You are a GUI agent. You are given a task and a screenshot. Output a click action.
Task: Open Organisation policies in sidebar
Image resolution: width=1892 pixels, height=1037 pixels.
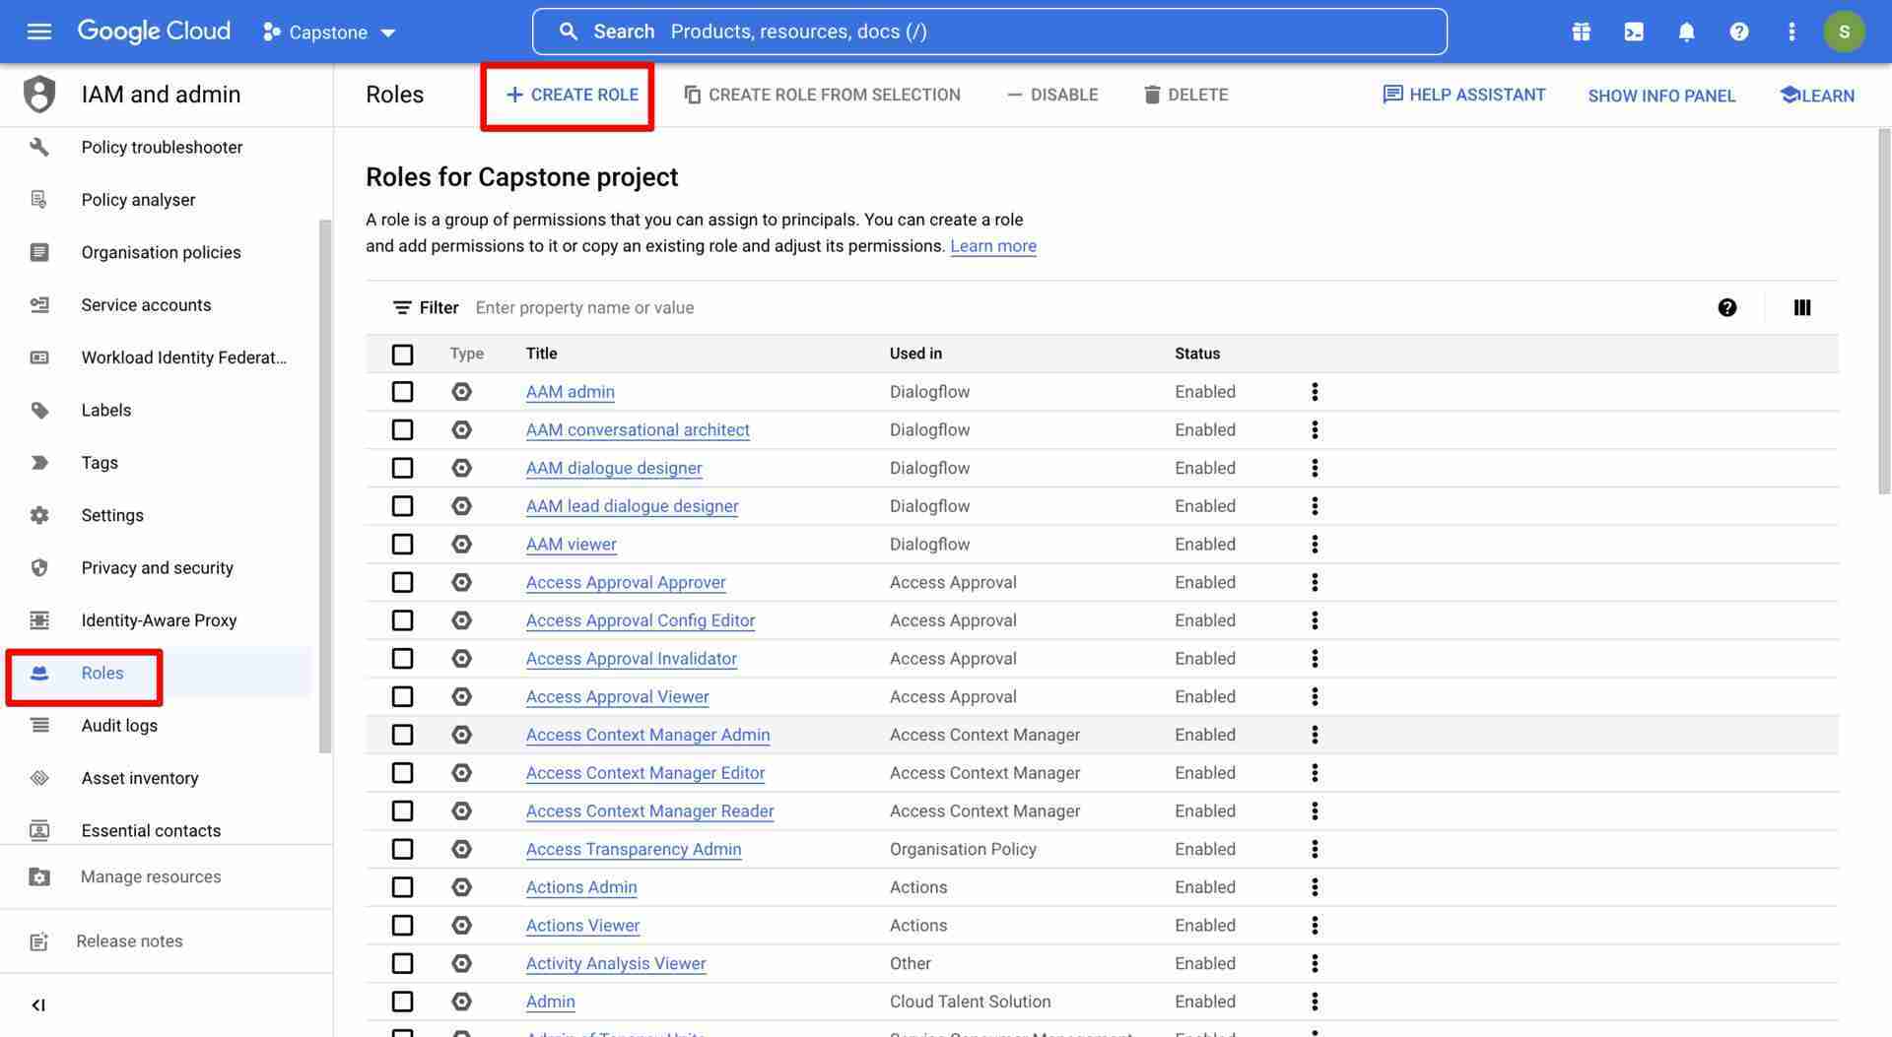(x=161, y=252)
